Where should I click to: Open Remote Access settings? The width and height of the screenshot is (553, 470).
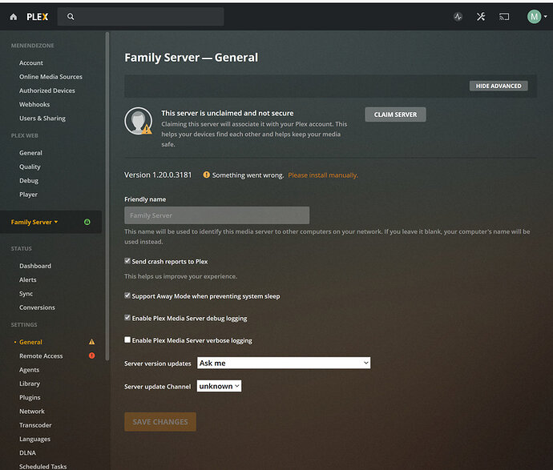(41, 356)
